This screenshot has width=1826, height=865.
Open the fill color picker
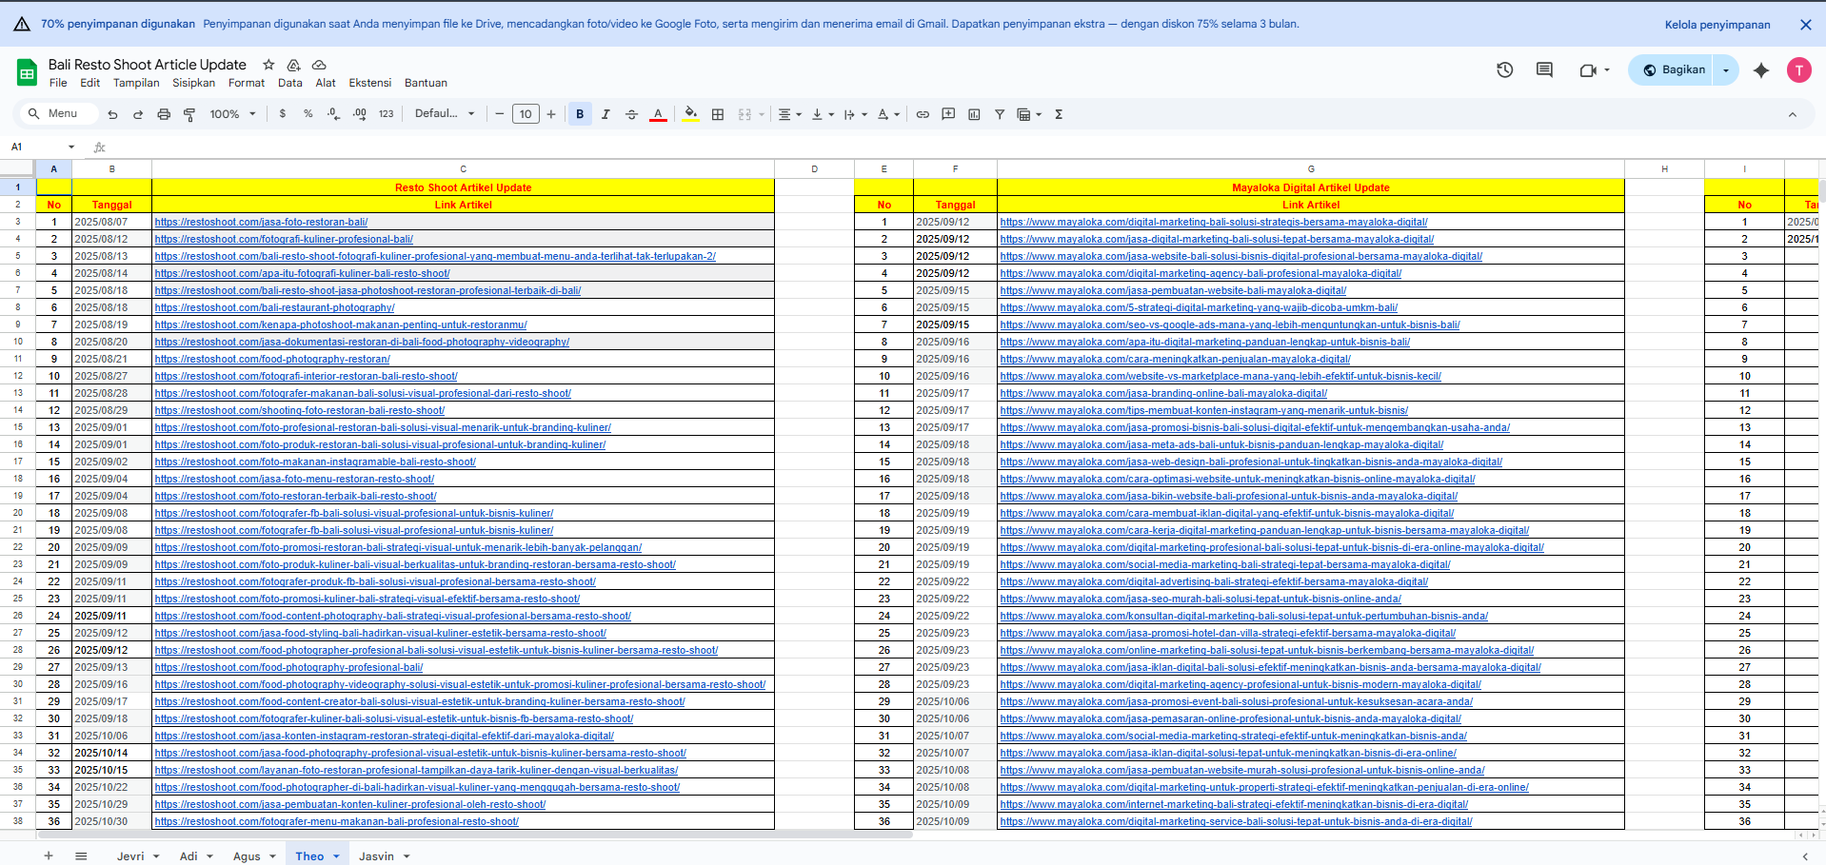(x=691, y=114)
